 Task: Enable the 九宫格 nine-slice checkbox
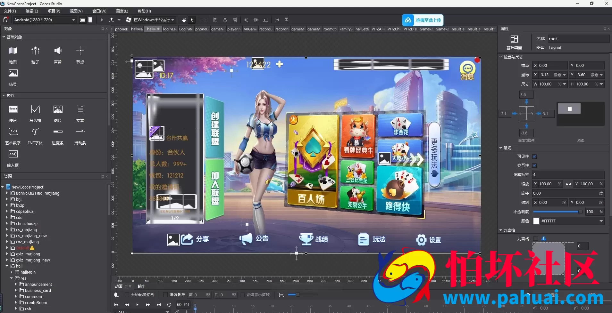(535, 238)
